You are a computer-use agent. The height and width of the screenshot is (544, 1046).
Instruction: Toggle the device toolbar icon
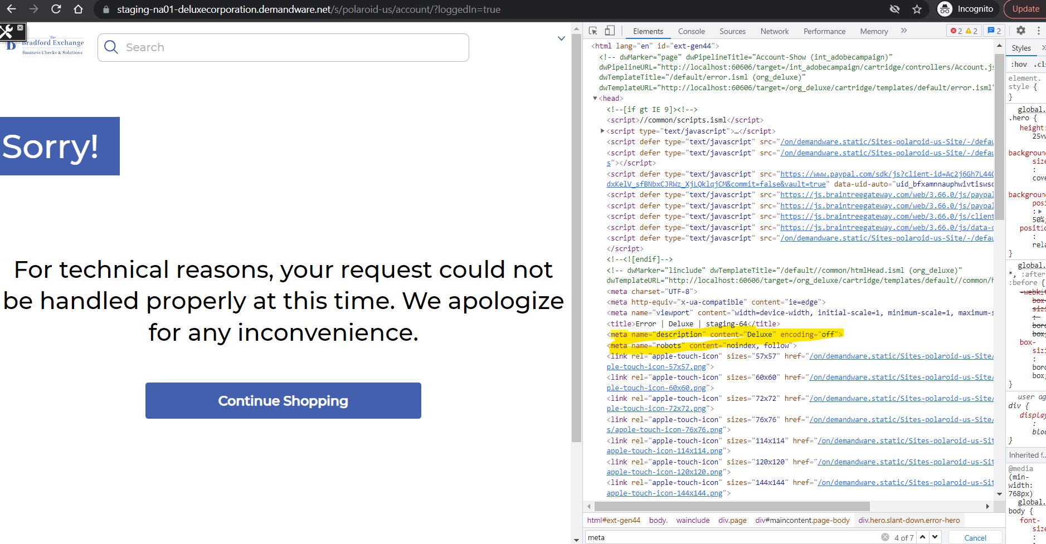click(610, 31)
